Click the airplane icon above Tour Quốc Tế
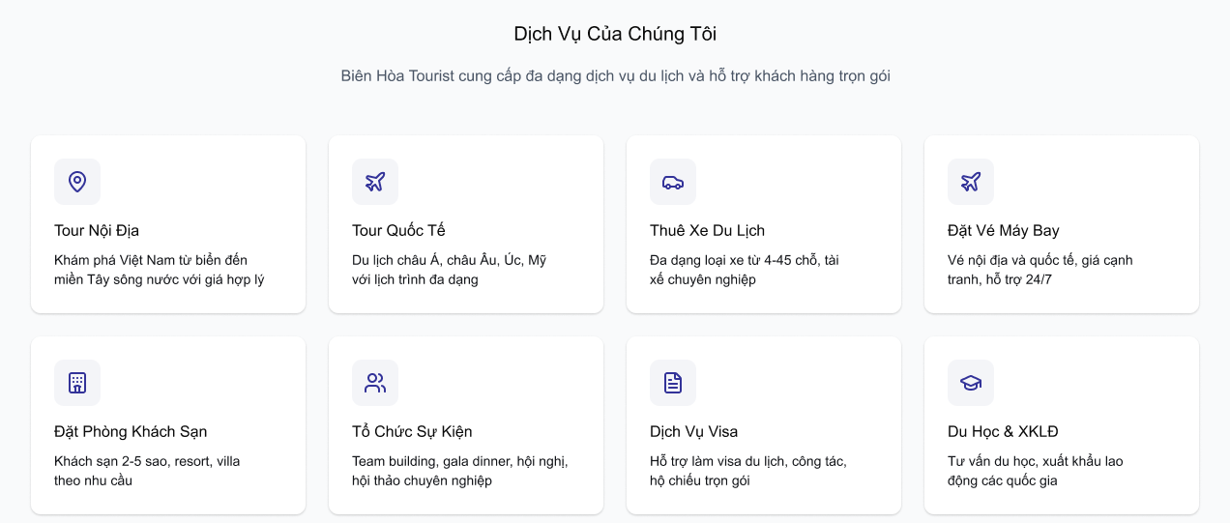The image size is (1230, 523). point(375,182)
